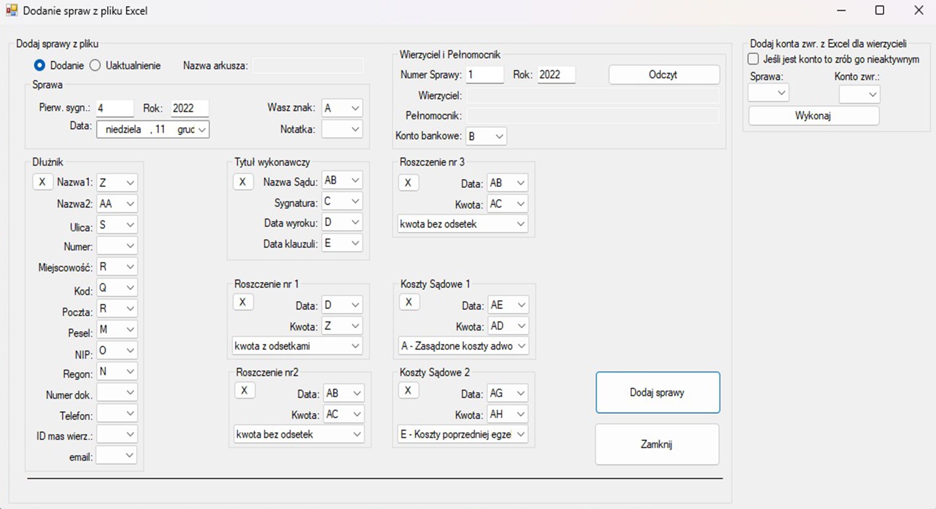
Task: Select the Uaktualnienie radio button
Action: pyautogui.click(x=95, y=65)
